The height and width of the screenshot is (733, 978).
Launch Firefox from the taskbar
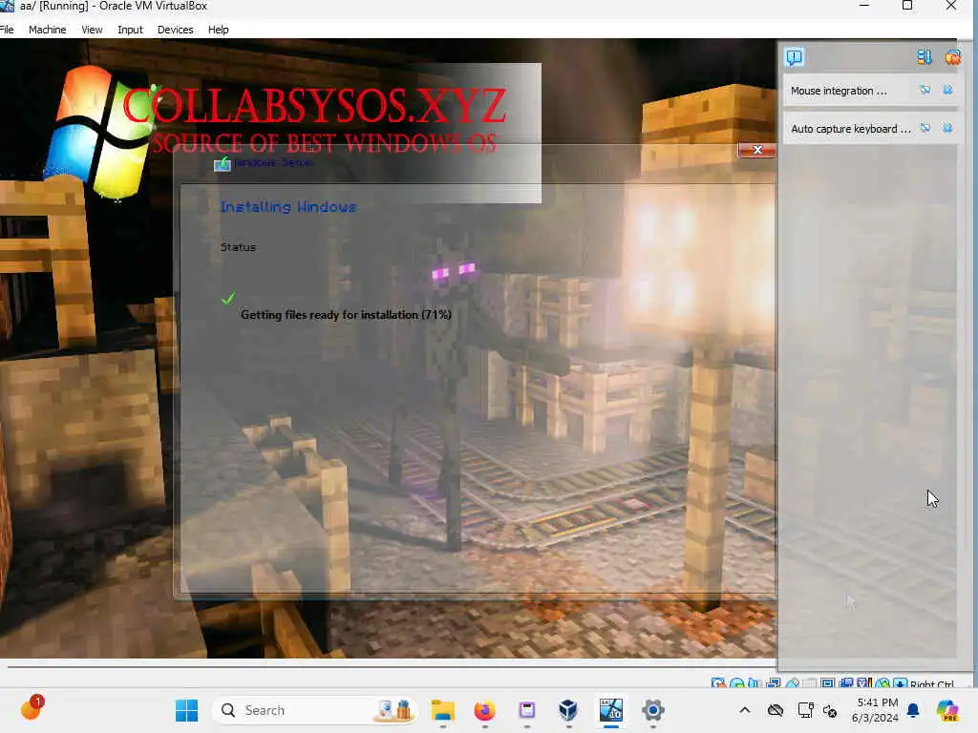click(484, 710)
